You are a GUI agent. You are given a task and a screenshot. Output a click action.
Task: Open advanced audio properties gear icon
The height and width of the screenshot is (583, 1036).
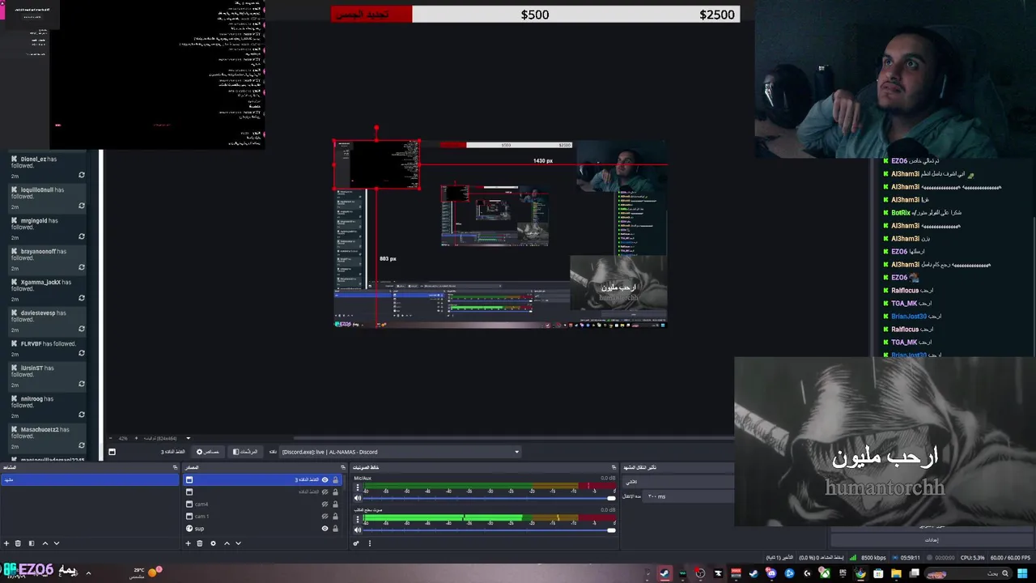pos(356,543)
